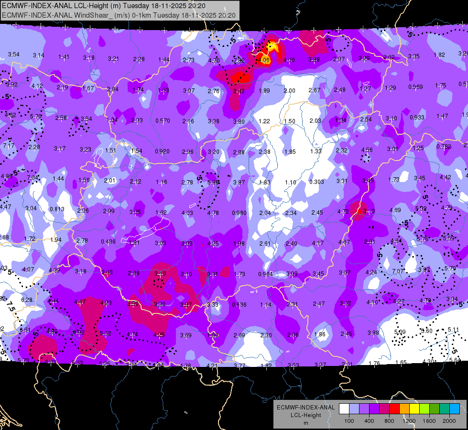468x430 pixels.
Task: Click the wind shear value 5.09
Action: [400, 332]
